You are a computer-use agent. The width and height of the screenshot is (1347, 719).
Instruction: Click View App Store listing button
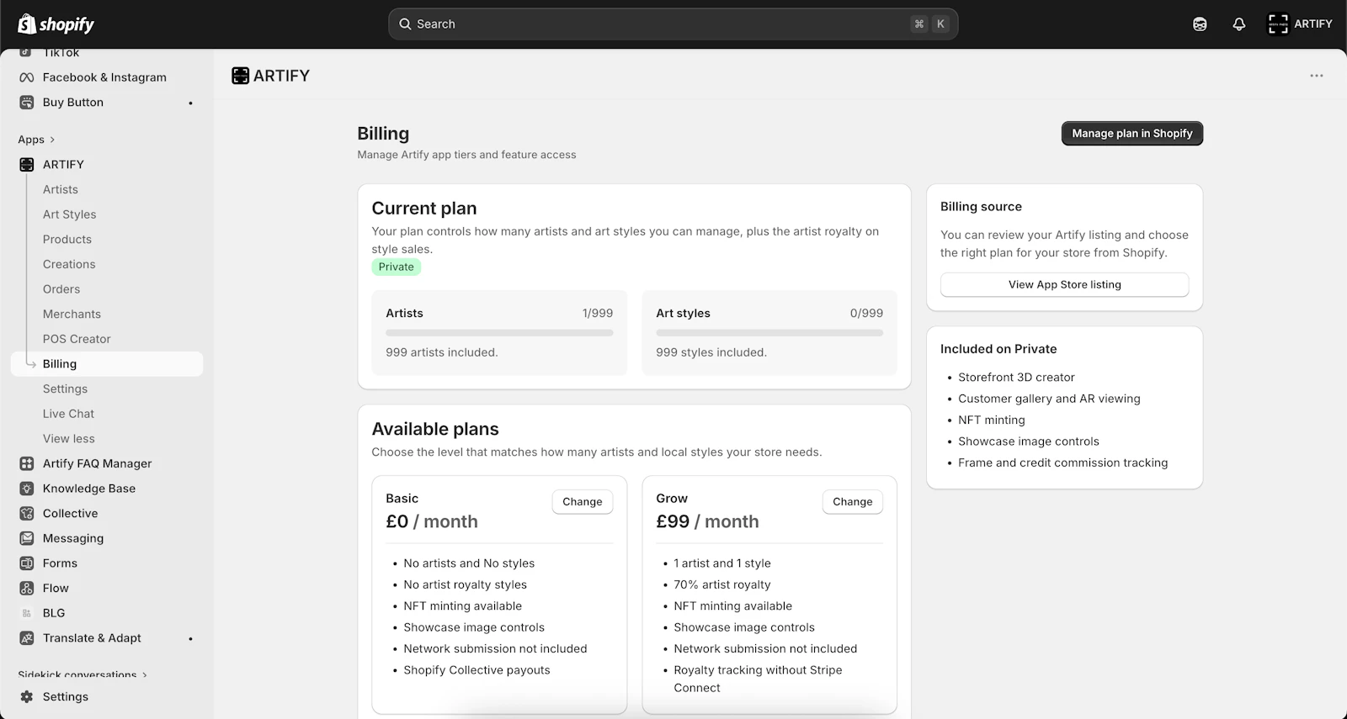pos(1065,285)
